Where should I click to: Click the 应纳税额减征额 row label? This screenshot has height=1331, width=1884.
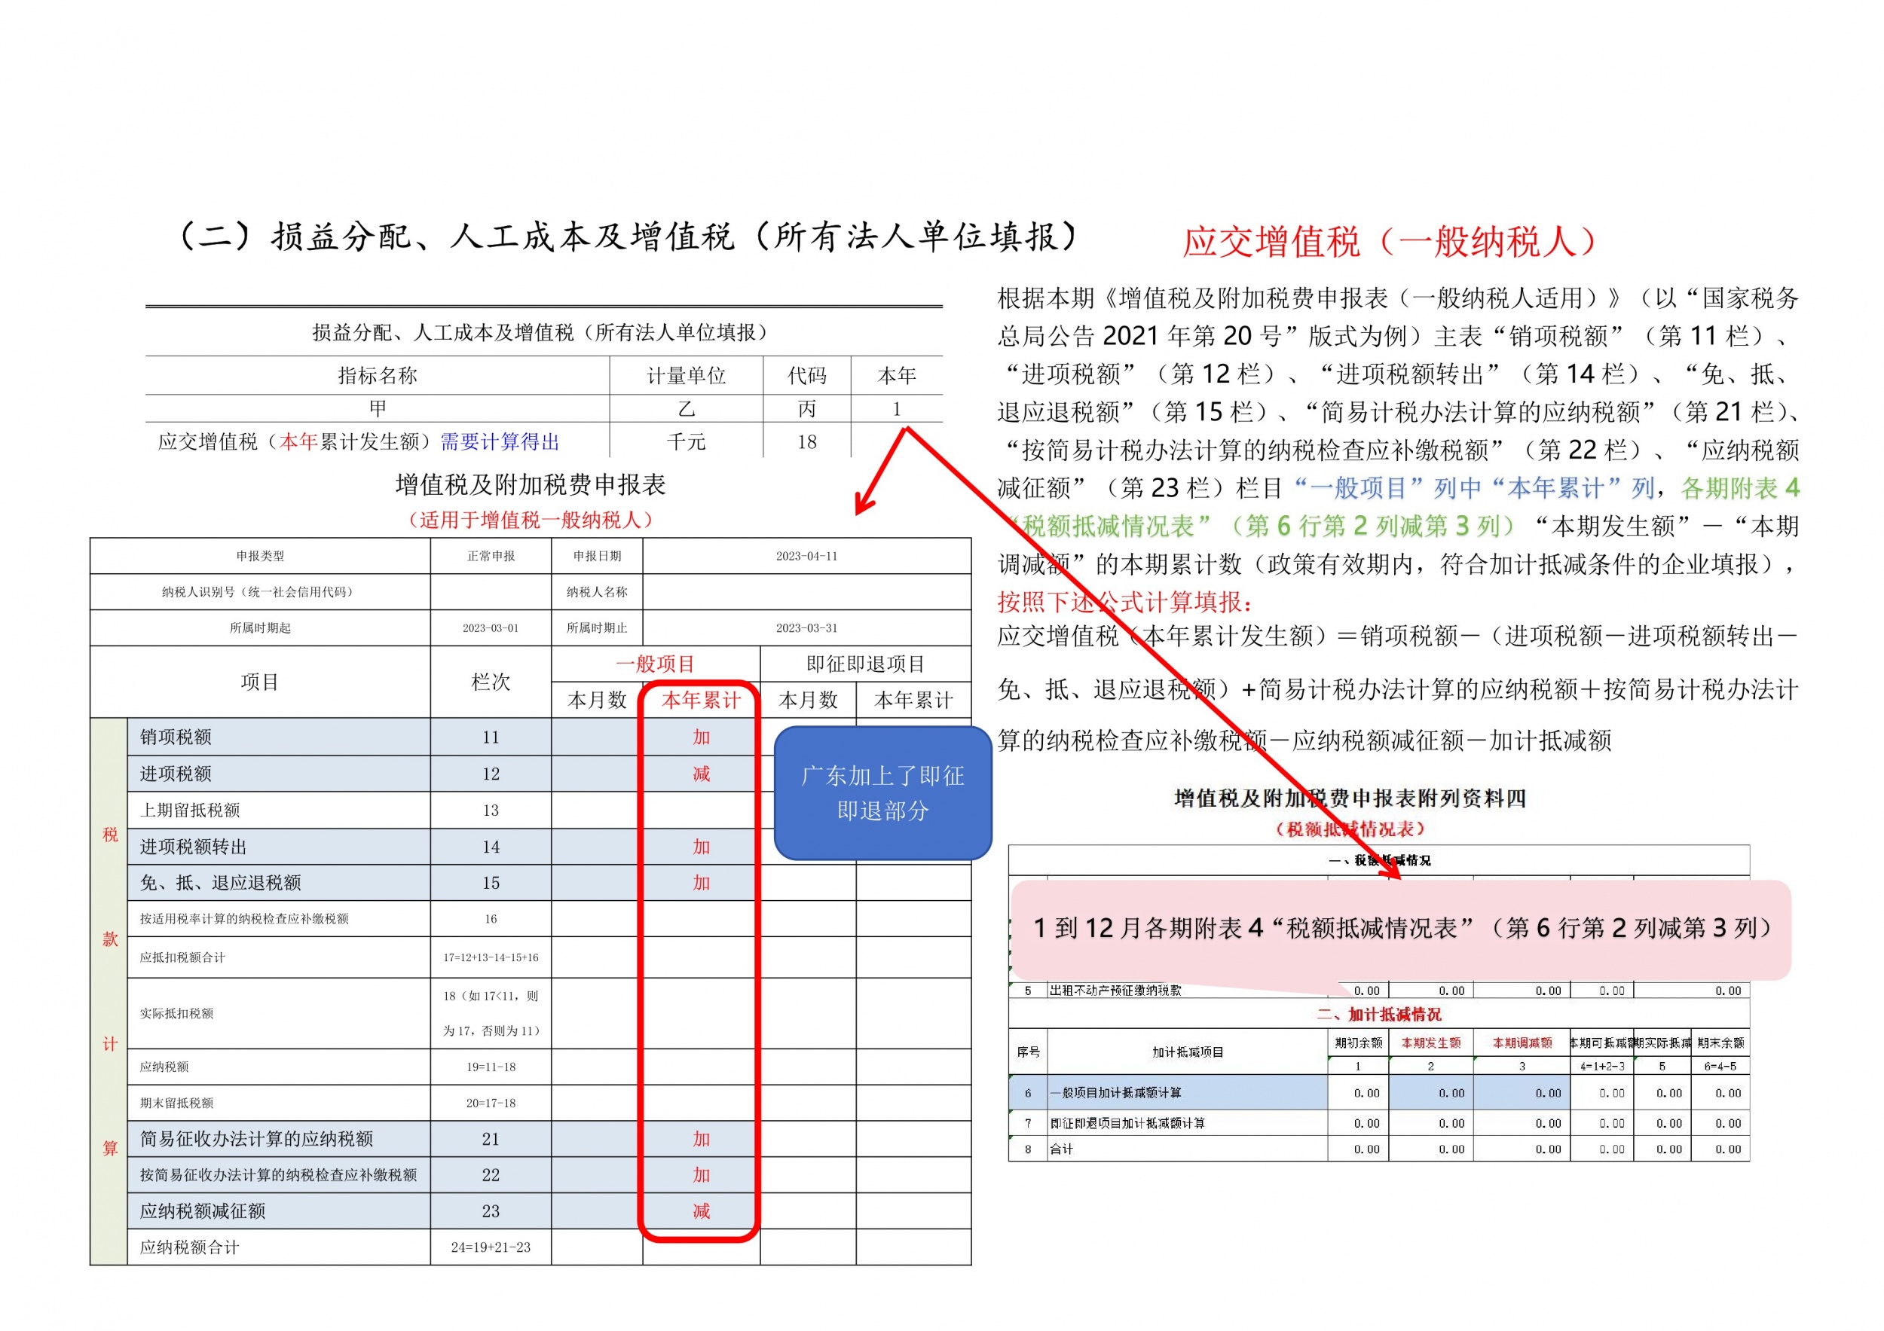point(203,1210)
